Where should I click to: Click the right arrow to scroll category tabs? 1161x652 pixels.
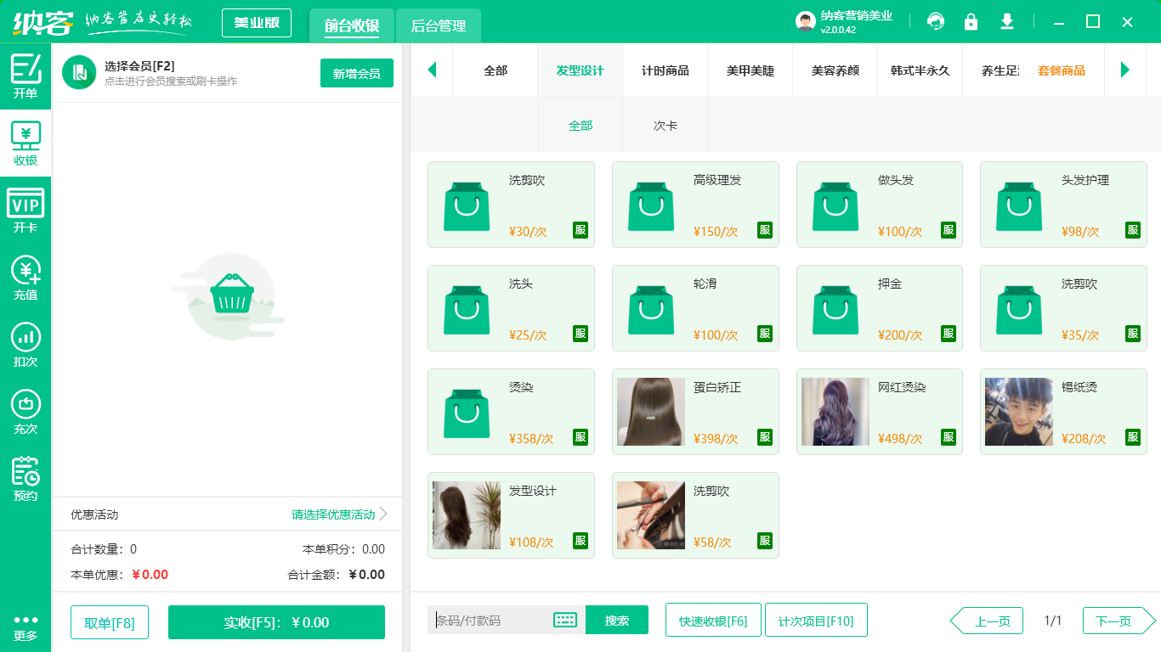pos(1126,70)
